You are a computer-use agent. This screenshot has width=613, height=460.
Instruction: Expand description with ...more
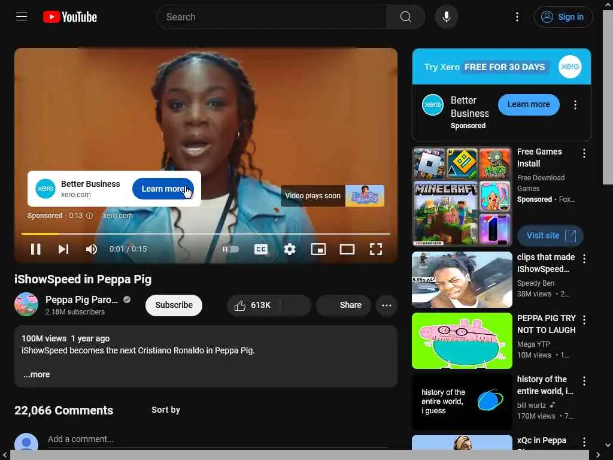37,374
